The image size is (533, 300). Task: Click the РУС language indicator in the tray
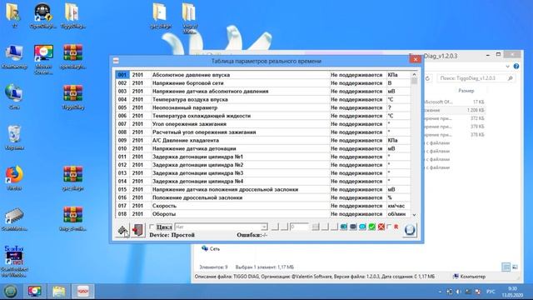click(491, 292)
